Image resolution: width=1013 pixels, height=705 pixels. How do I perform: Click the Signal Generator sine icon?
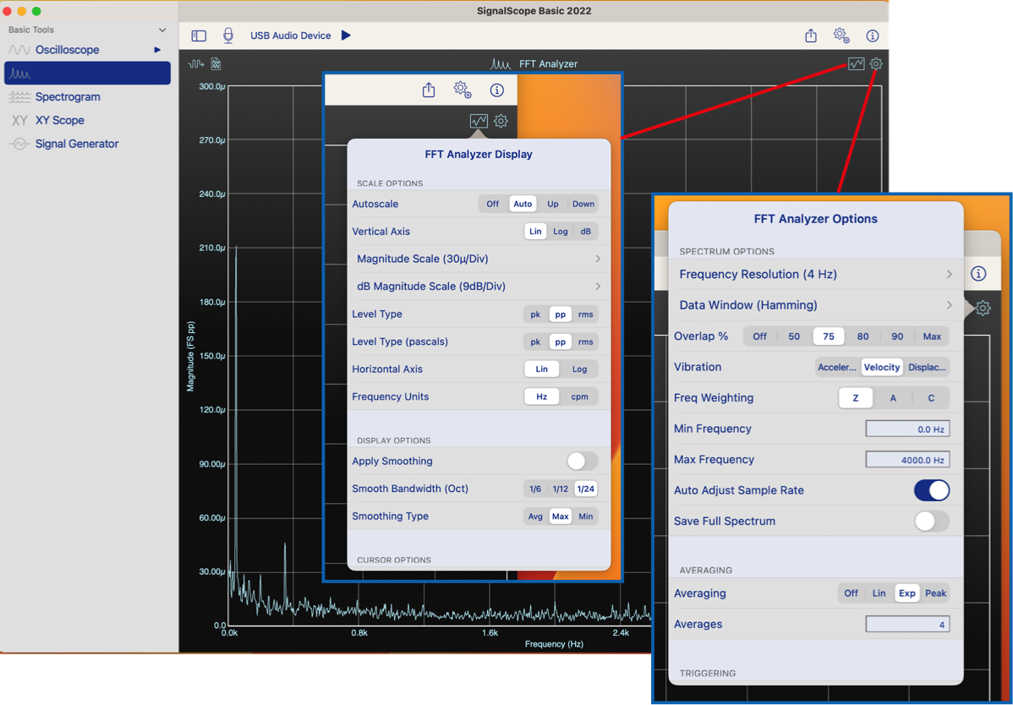pyautogui.click(x=19, y=144)
